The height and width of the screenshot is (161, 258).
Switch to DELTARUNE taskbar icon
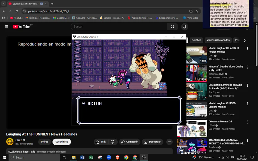tap(144, 157)
